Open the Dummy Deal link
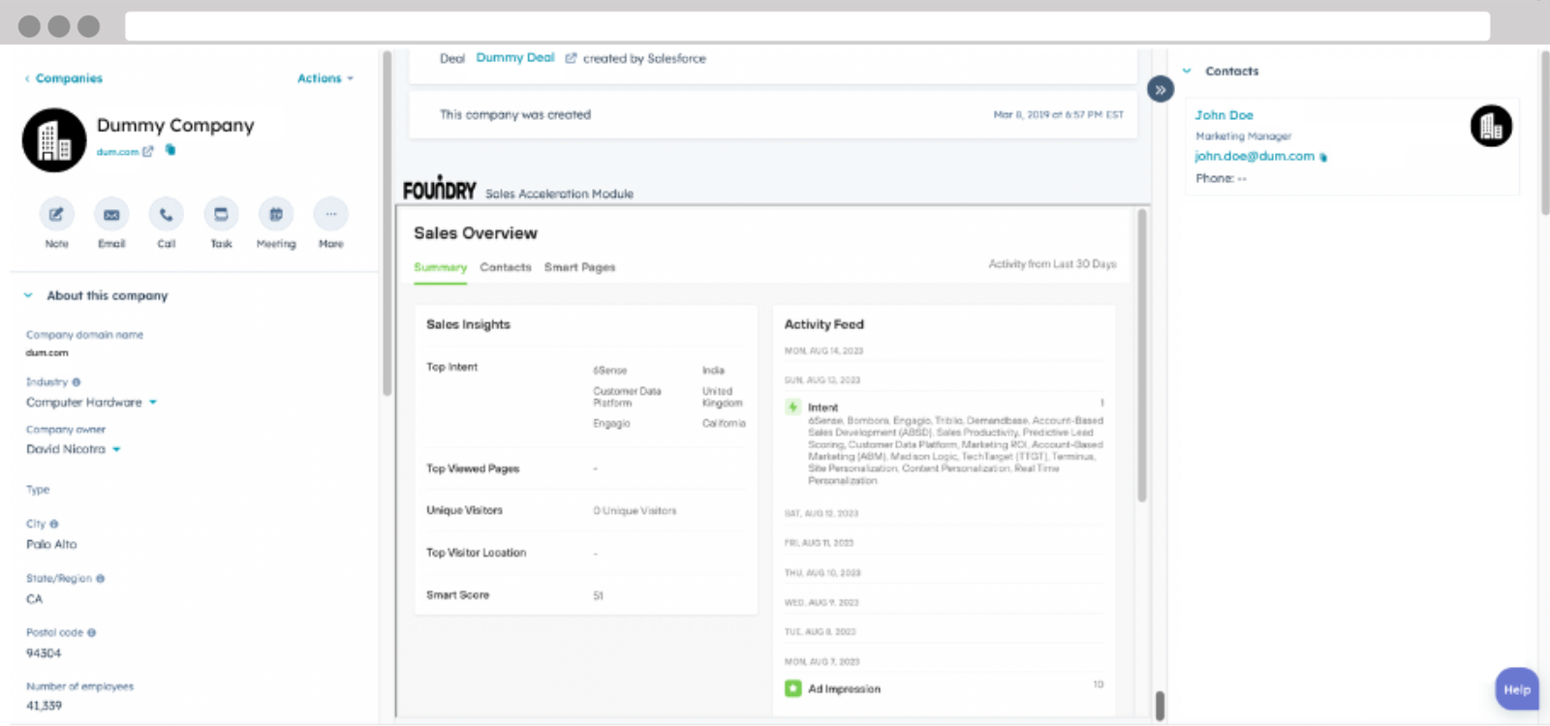The height and width of the screenshot is (726, 1550). (x=515, y=58)
